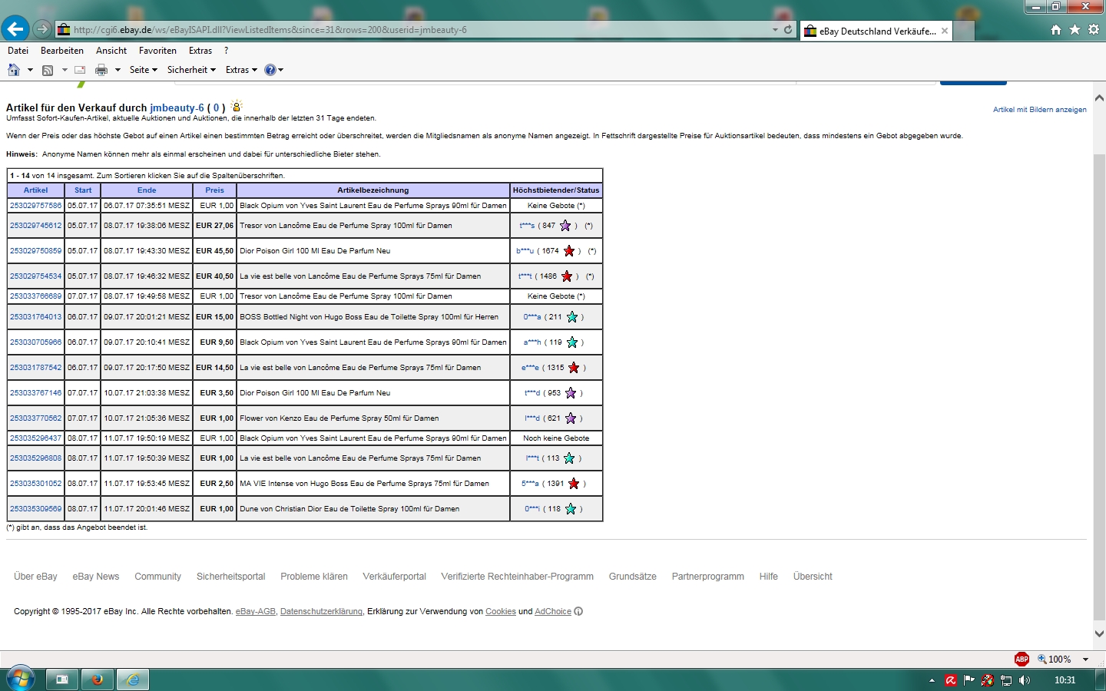
Task: Click teal star beside bidder 0***a (211)
Action: (x=572, y=317)
